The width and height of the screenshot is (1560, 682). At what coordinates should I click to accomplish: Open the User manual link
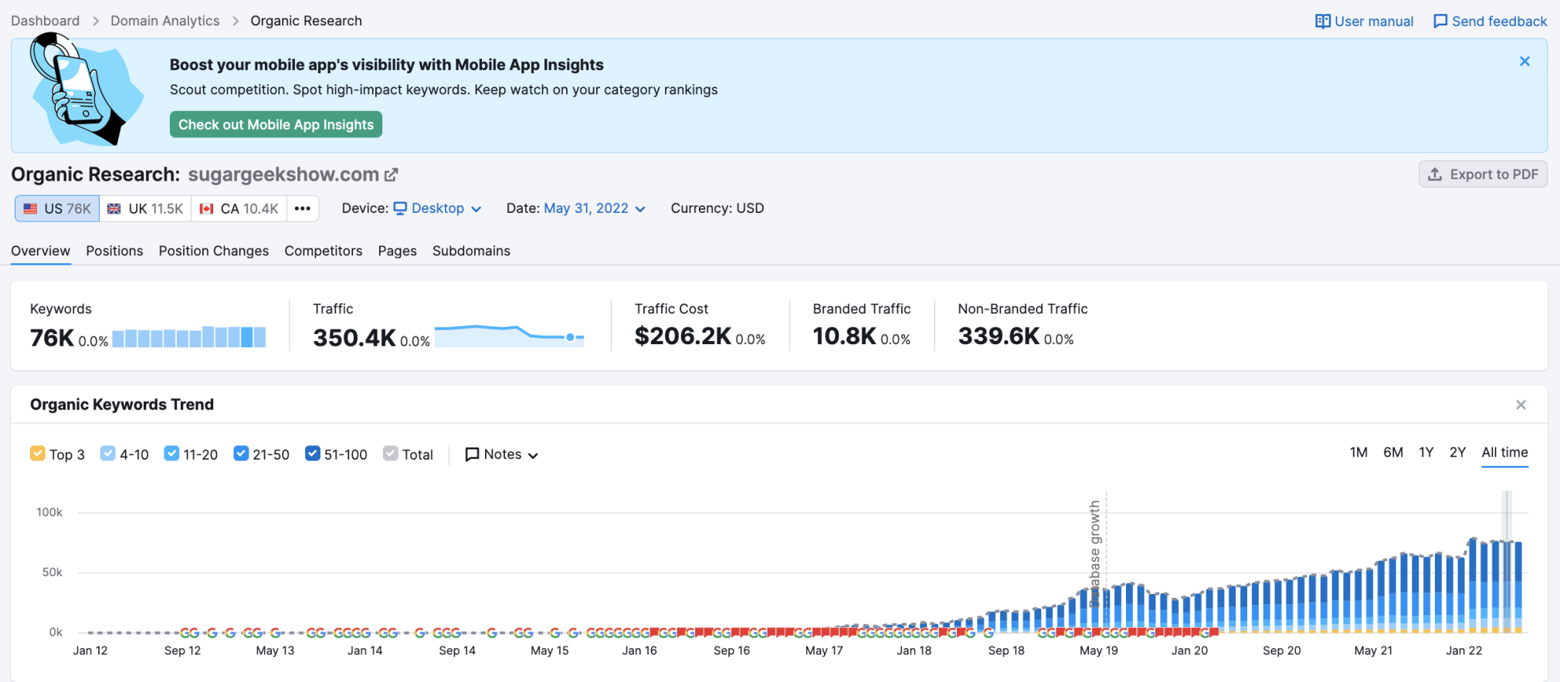[1365, 22]
